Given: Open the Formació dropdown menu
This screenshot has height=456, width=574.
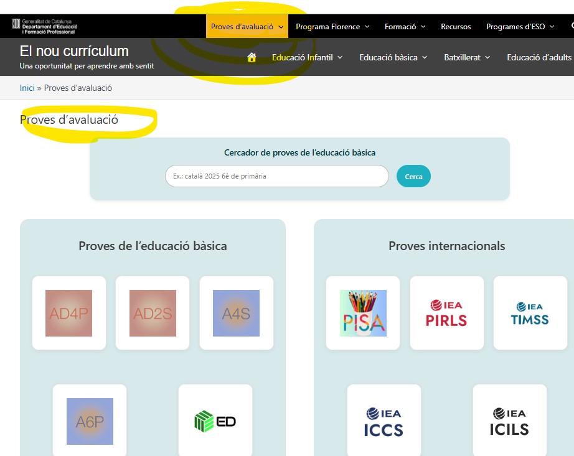Looking at the screenshot, I should point(405,27).
